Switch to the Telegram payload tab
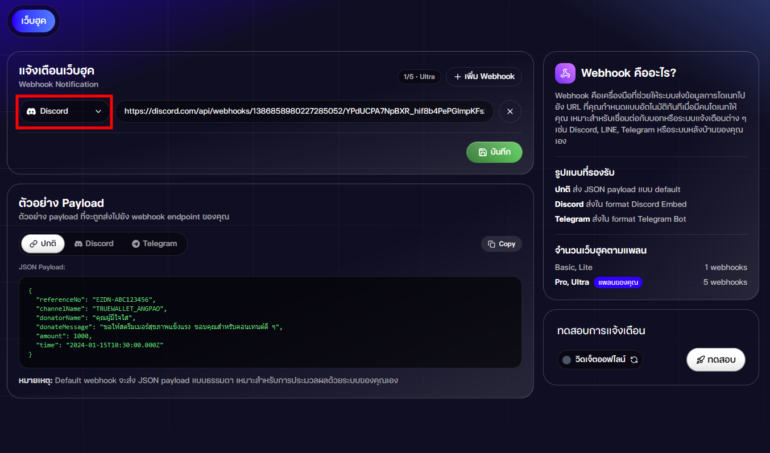Image resolution: width=770 pixels, height=453 pixels. pos(155,243)
